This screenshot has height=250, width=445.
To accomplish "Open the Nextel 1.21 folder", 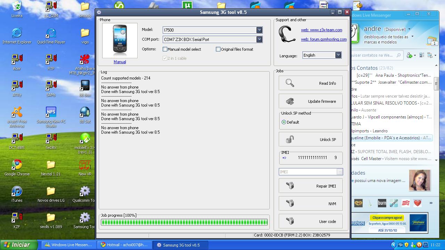I will (x=51, y=168).
